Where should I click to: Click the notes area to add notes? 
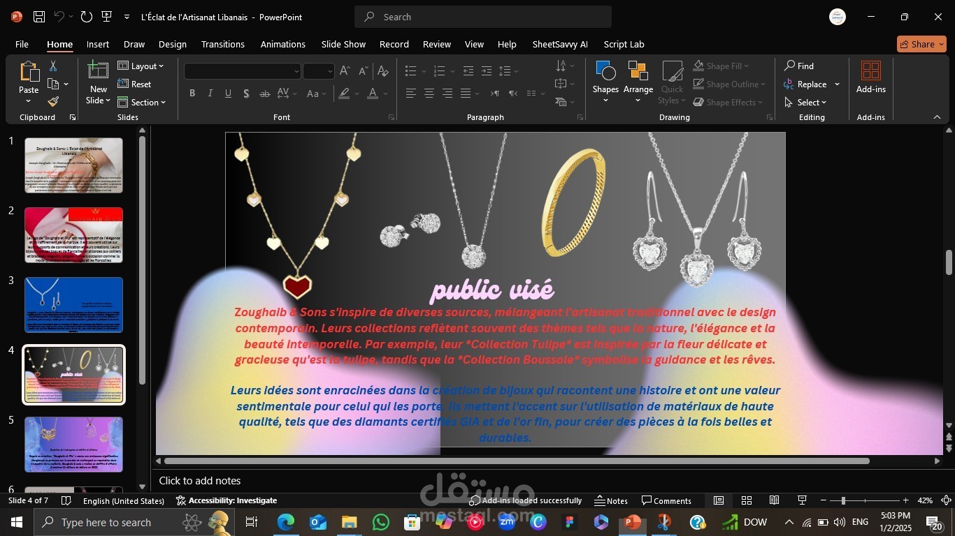[549, 480]
